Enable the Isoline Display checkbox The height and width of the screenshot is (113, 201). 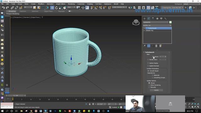pos(148,63)
